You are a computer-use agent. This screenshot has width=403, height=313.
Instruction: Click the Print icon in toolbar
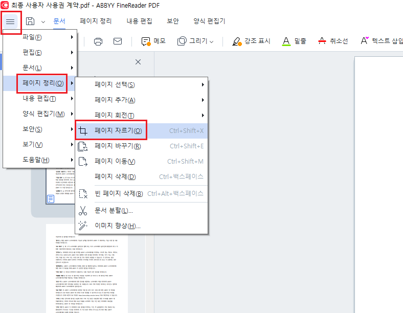tap(98, 41)
